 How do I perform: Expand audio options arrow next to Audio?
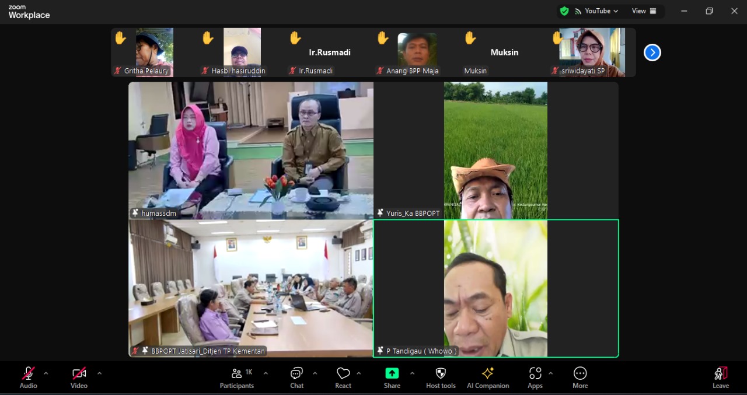[46, 373]
